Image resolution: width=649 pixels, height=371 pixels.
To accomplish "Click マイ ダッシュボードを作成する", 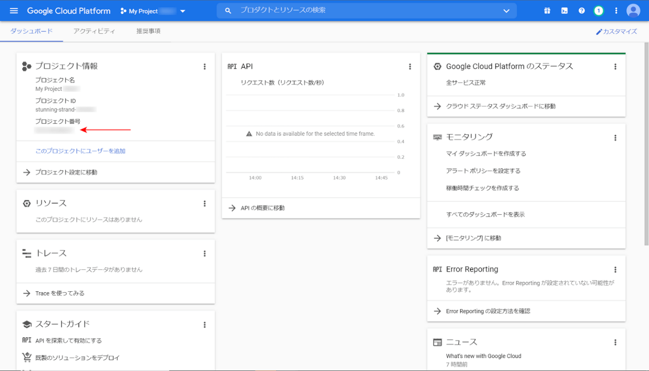I will pyautogui.click(x=486, y=154).
